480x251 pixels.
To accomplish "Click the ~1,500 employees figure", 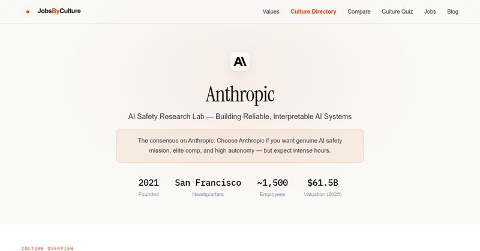I will tap(272, 183).
